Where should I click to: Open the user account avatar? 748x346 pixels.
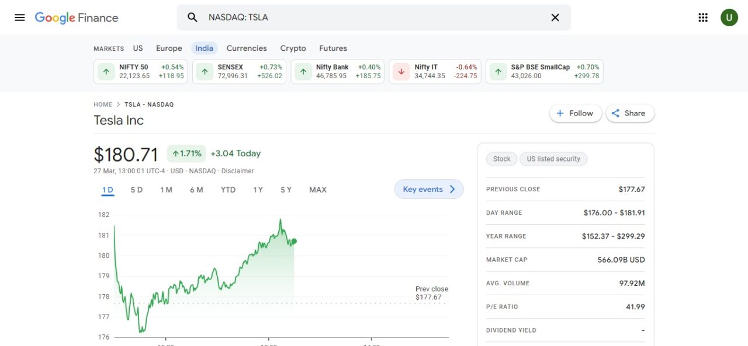tap(729, 18)
